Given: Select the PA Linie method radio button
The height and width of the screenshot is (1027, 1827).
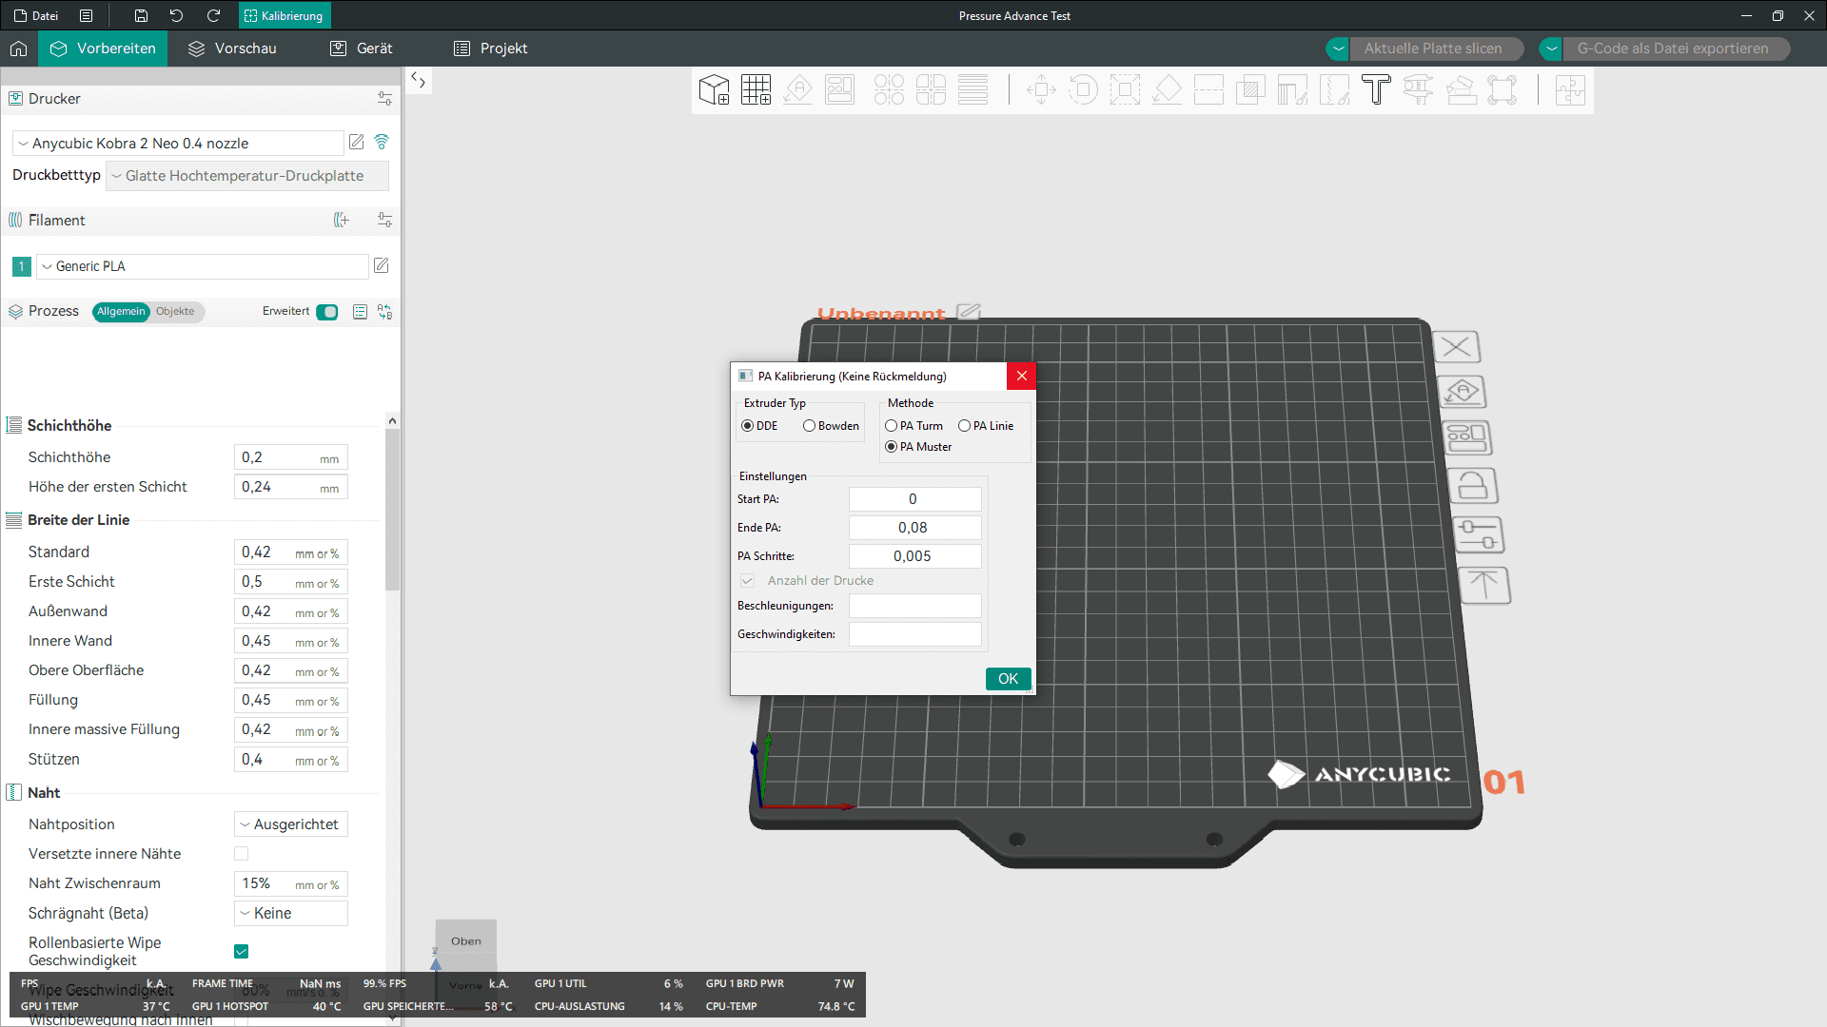Looking at the screenshot, I should click(x=964, y=426).
